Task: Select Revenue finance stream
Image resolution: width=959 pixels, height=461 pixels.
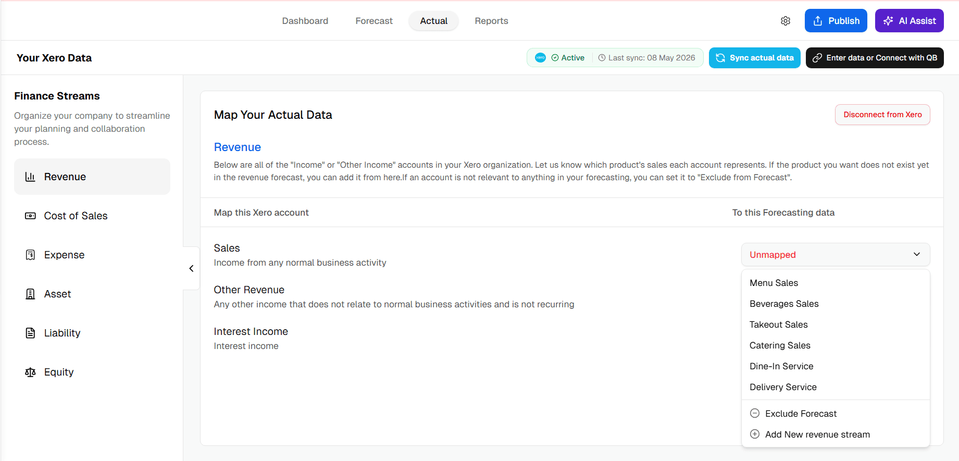Action: [92, 177]
